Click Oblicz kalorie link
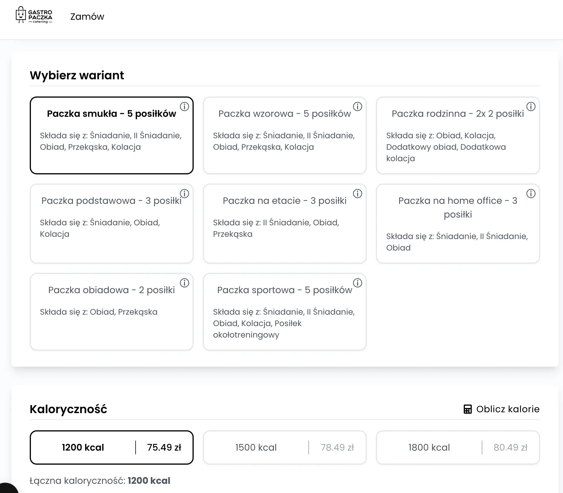Viewport: 563px width, 493px height. coord(508,409)
